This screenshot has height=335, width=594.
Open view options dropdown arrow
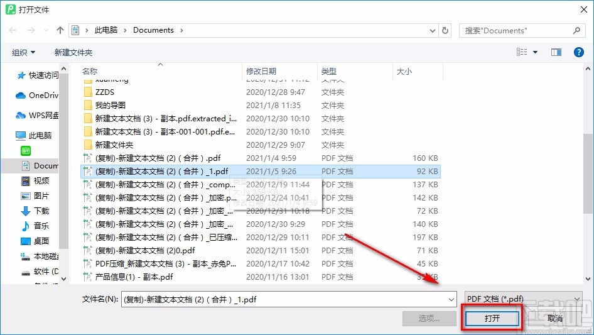(535, 52)
